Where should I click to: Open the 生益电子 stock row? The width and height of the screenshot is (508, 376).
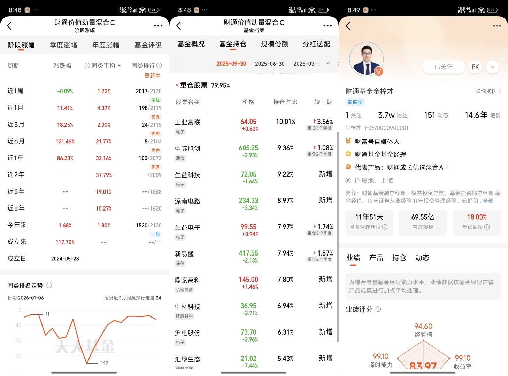coord(254,232)
